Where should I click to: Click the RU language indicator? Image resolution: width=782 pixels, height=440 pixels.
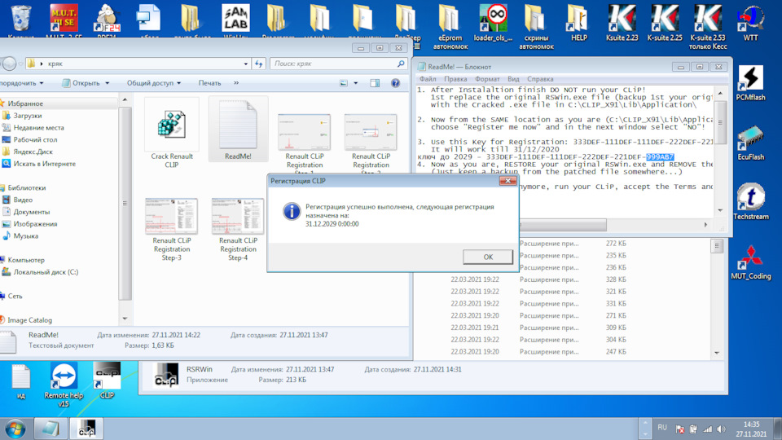pyautogui.click(x=661, y=428)
